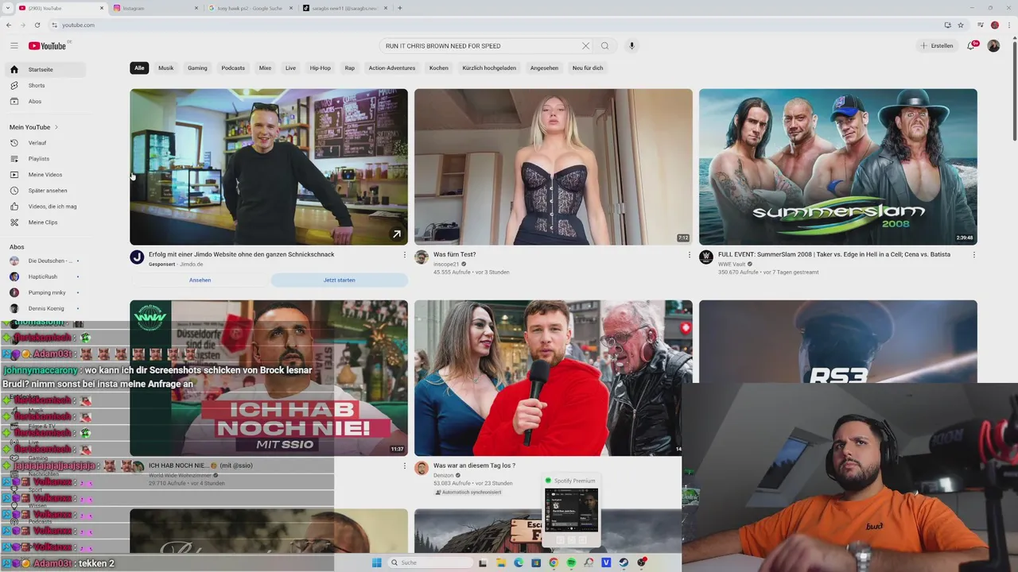
Task: Go to Startseite in the sidebar
Action: [46, 70]
